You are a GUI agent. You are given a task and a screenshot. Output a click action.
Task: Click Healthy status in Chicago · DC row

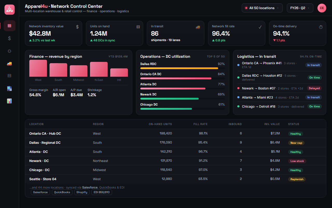(296, 170)
